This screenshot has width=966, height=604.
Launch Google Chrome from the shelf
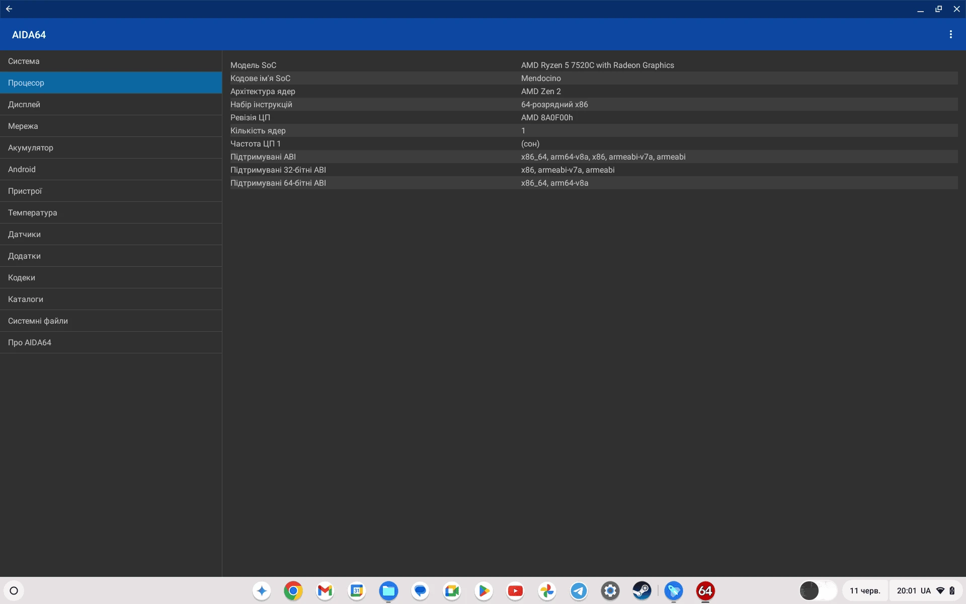click(293, 590)
